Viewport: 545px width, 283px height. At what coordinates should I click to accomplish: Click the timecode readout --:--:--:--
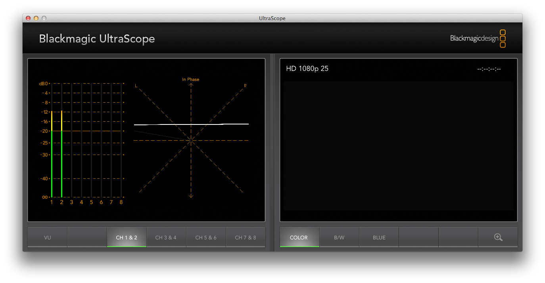click(x=489, y=69)
